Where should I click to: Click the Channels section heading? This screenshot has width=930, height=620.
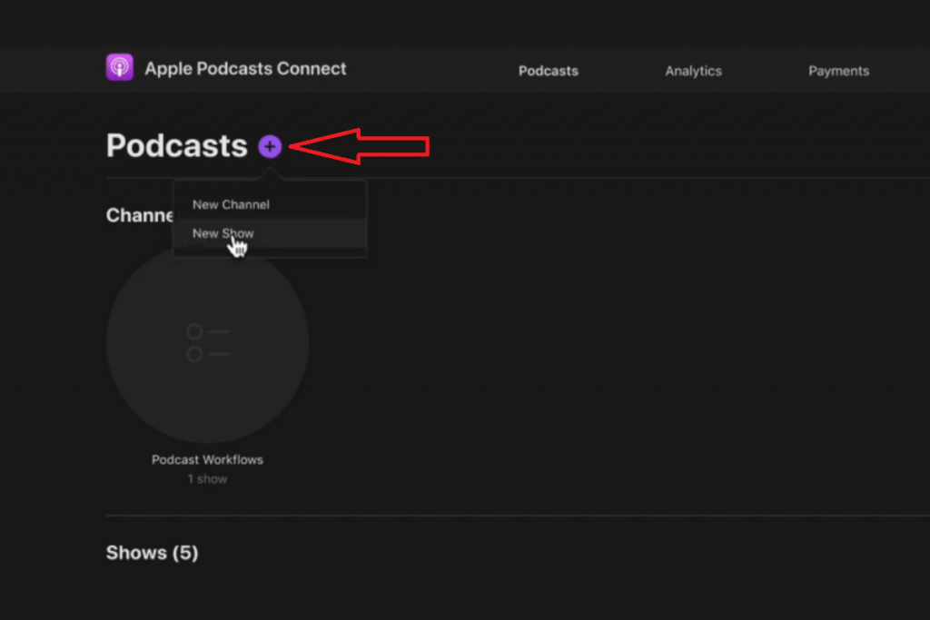tap(139, 215)
